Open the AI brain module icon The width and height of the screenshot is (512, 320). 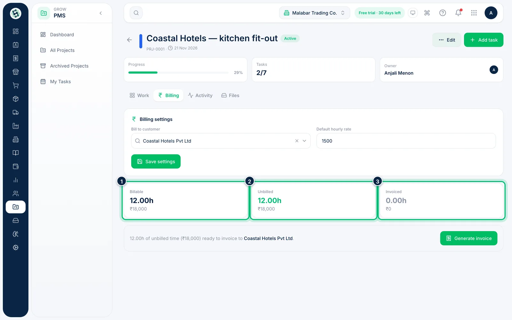pyautogui.click(x=15, y=234)
